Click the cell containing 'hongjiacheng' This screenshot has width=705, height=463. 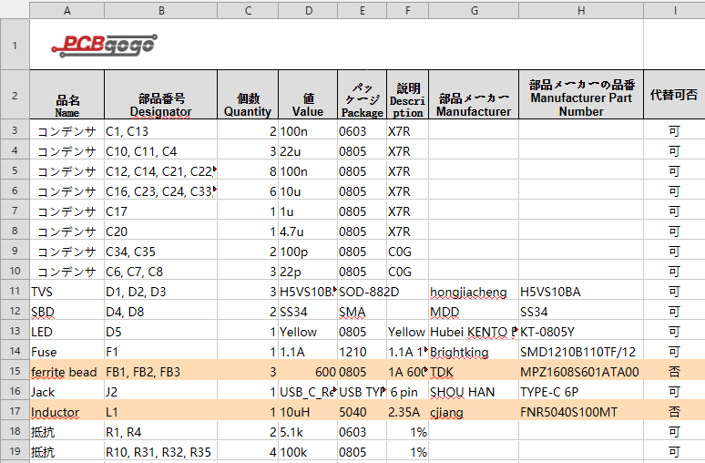(472, 292)
